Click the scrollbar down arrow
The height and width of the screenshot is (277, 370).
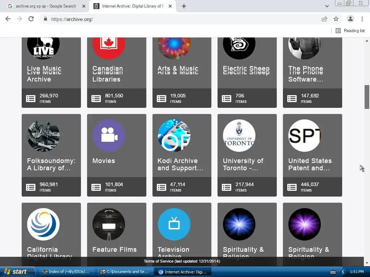[x=367, y=263]
